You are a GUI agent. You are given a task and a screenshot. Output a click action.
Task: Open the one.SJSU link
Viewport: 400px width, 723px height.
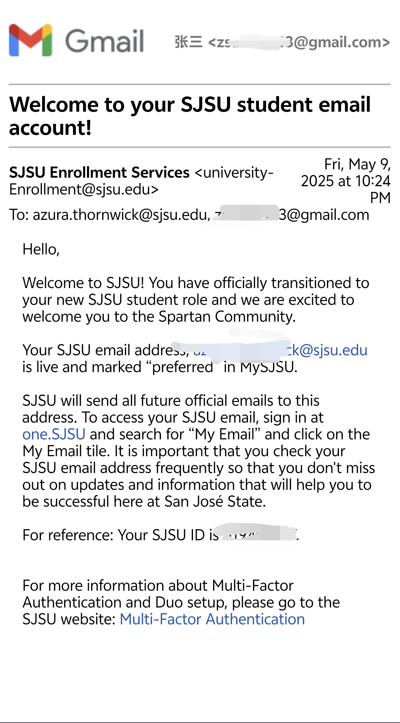click(x=54, y=434)
